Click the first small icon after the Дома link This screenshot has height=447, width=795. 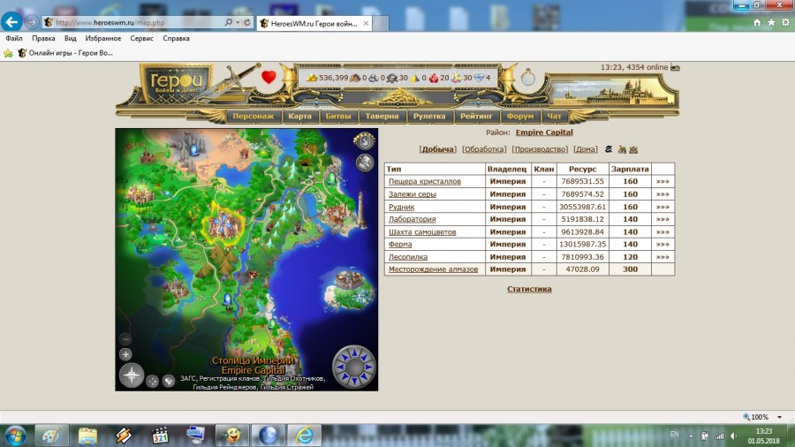click(609, 149)
